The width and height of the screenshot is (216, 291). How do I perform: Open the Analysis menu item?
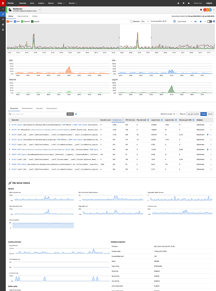(x=41, y=3)
